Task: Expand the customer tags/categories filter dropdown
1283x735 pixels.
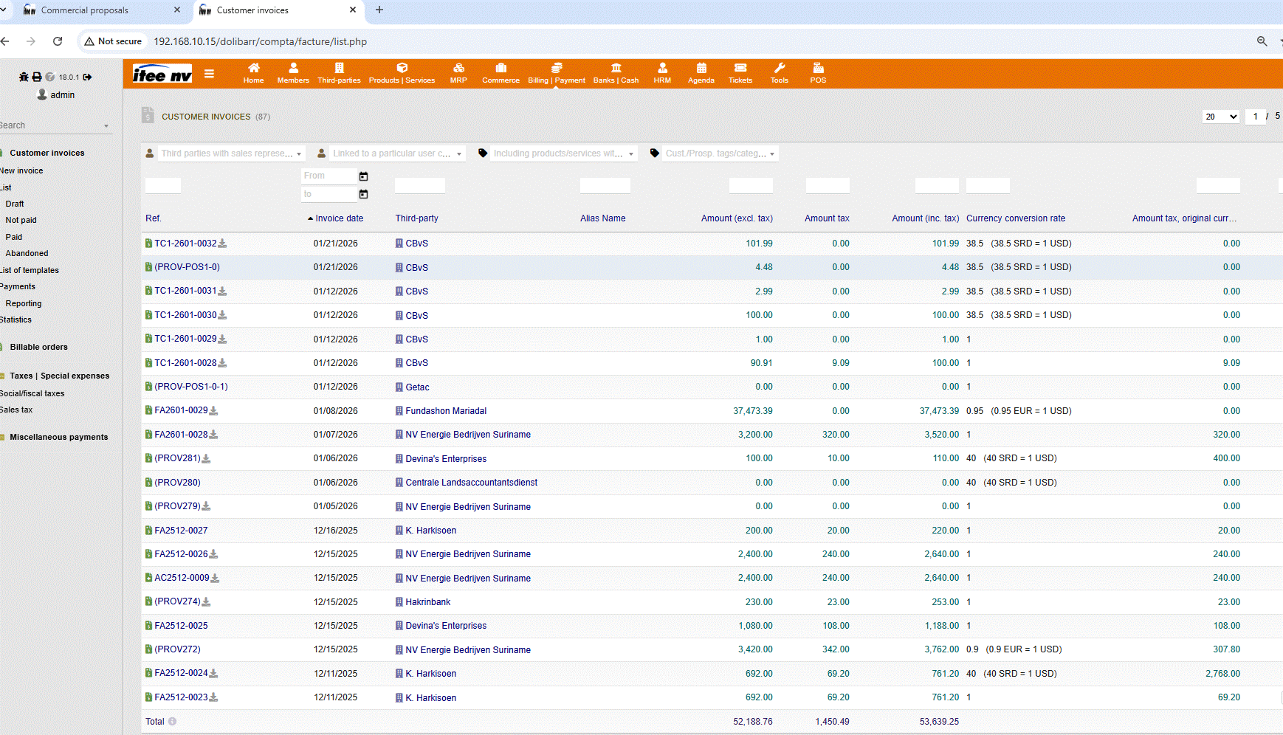Action: (719, 153)
